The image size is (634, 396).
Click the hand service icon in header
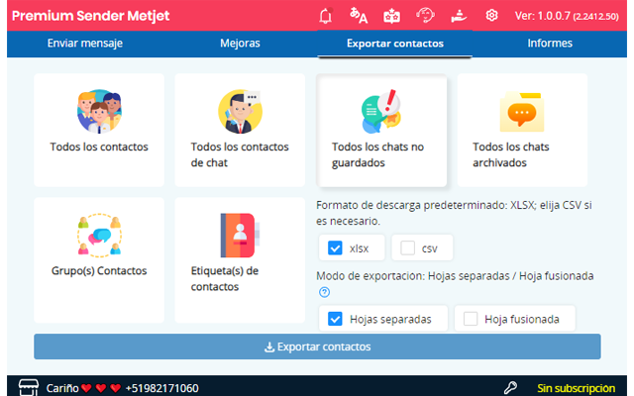click(459, 16)
